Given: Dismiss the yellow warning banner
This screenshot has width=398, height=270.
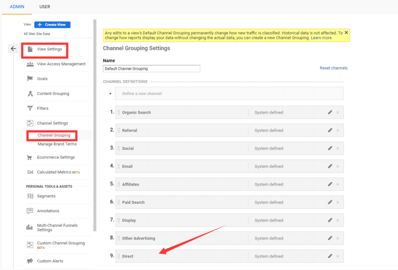Looking at the screenshot, I should tap(346, 32).
